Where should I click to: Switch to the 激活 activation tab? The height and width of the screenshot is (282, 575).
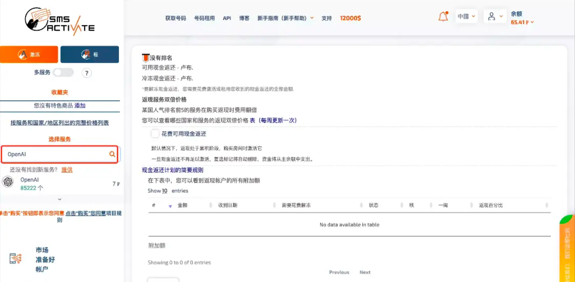pos(29,54)
